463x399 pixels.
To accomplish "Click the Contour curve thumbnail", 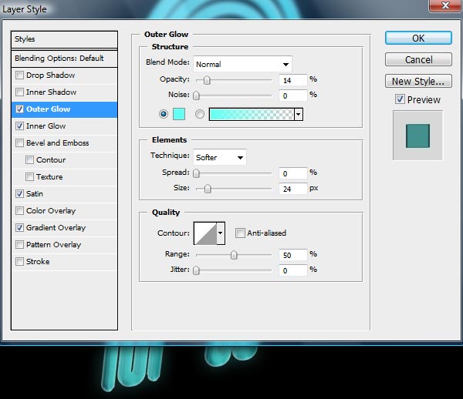I will (x=205, y=233).
